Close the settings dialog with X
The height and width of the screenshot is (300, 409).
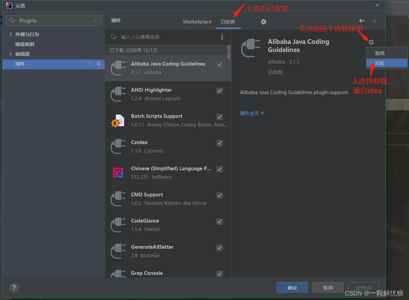(377, 5)
